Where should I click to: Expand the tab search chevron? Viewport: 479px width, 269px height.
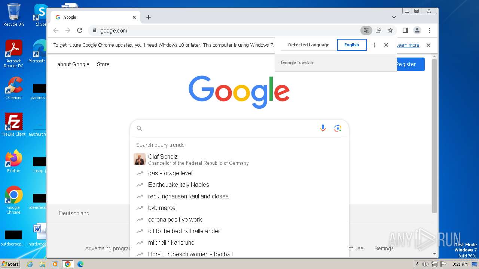[x=394, y=17]
